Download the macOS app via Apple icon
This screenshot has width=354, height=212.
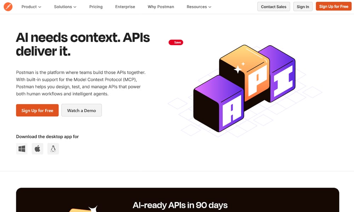click(x=37, y=149)
